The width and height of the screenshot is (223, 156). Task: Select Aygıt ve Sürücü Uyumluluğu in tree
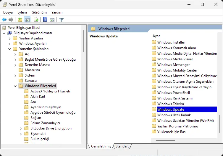(53, 112)
